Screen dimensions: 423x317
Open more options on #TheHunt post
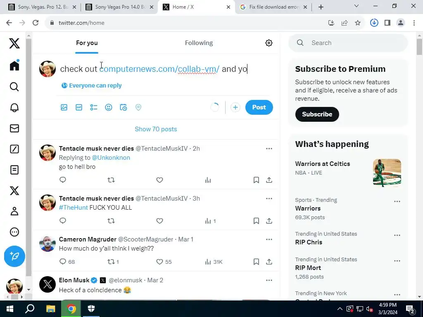pyautogui.click(x=269, y=199)
